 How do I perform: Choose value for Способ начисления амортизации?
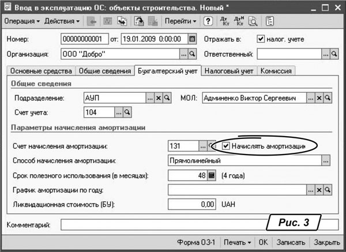click(326, 161)
